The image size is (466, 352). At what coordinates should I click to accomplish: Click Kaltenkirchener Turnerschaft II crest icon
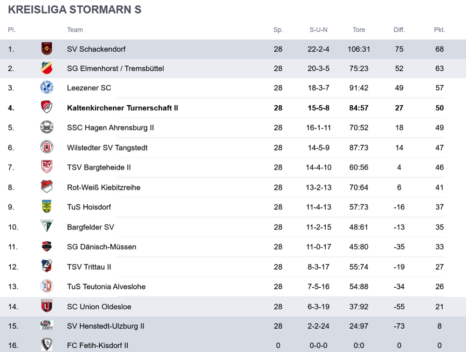click(x=47, y=108)
